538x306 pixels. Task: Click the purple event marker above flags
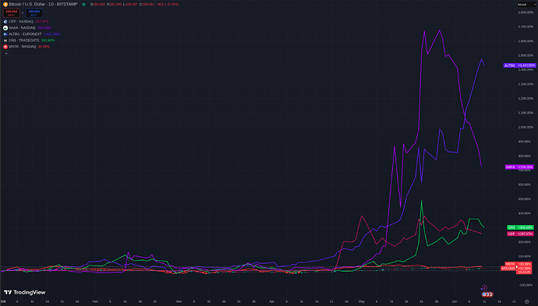(x=484, y=288)
